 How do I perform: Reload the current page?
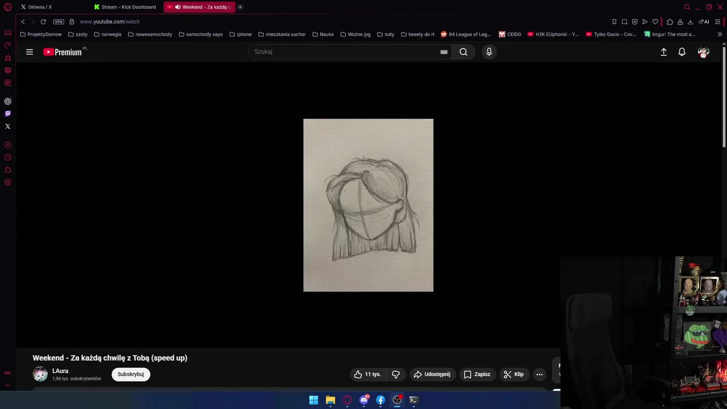pos(43,22)
